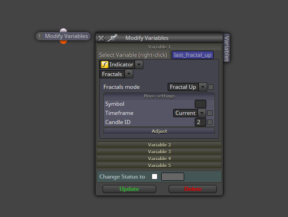The image size is (288, 217).
Task: Pin the Modify Variables panel
Action: 112,38
